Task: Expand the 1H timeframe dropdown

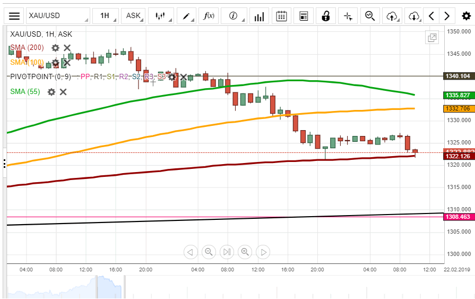Action: [x=105, y=16]
